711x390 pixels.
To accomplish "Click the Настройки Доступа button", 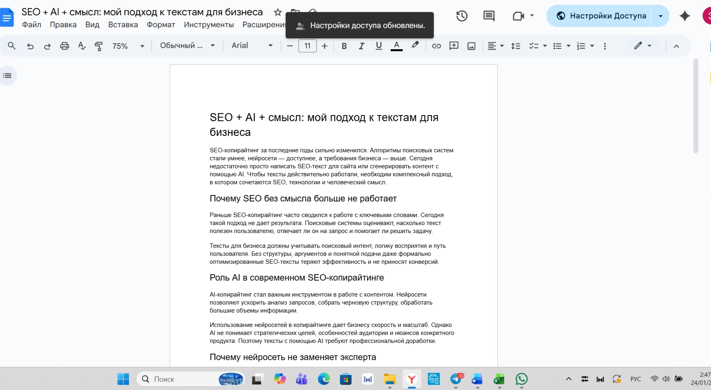I will (601, 16).
